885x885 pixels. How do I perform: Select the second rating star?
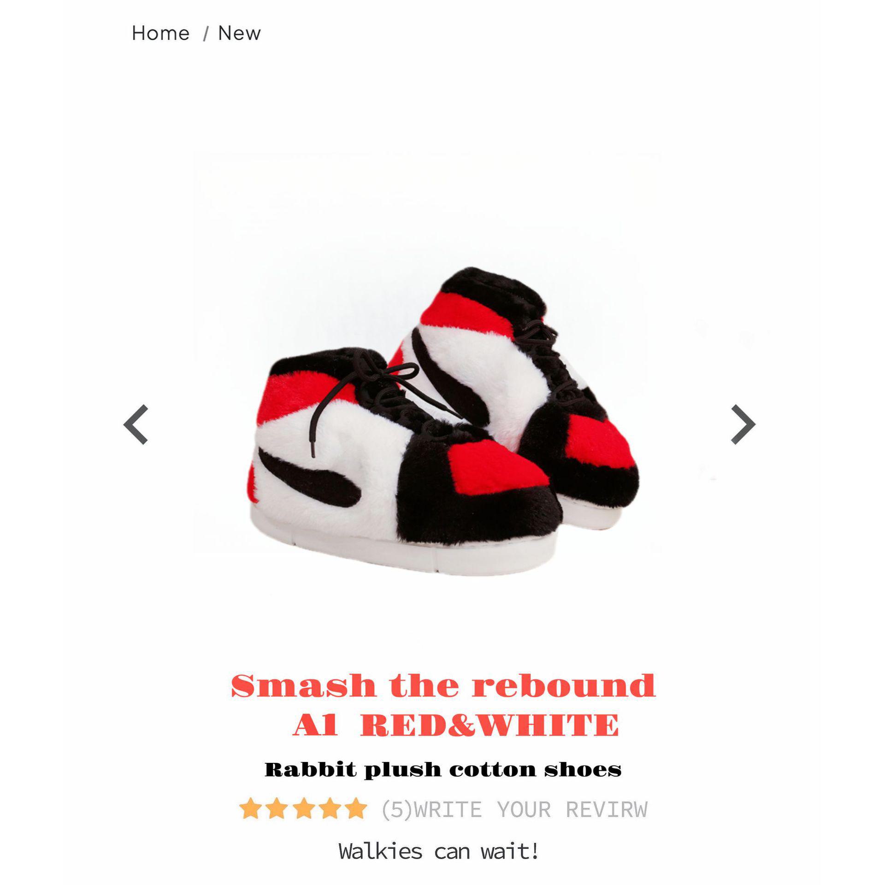pyautogui.click(x=277, y=808)
